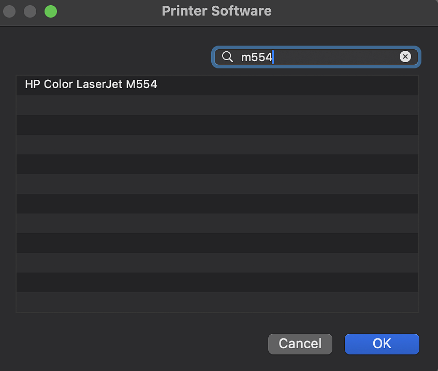
Task: Click the text cursor area after m554
Action: 274,57
